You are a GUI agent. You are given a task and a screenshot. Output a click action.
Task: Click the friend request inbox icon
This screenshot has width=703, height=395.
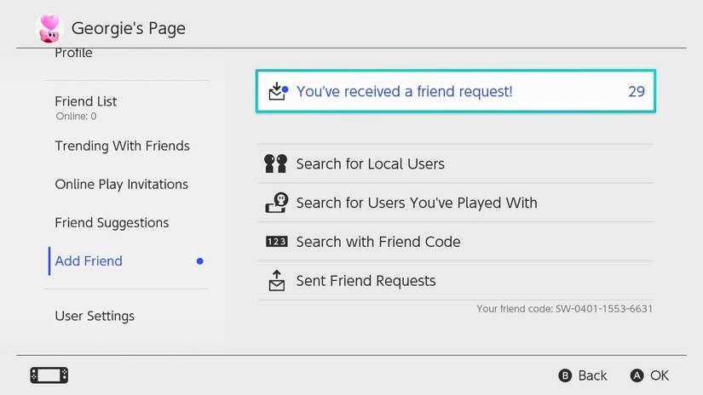pyautogui.click(x=277, y=91)
